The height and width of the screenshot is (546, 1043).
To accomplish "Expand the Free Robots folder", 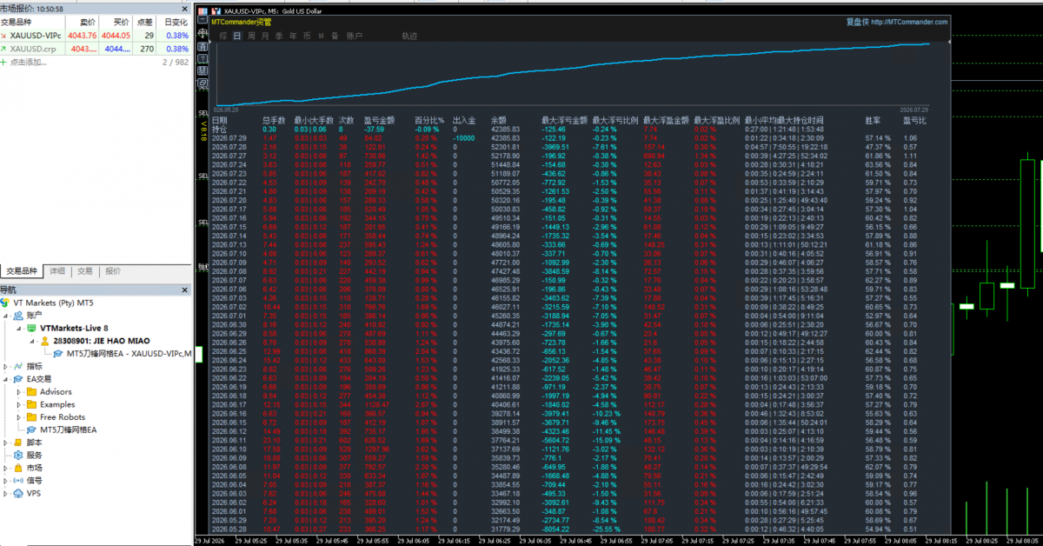I will (19, 417).
